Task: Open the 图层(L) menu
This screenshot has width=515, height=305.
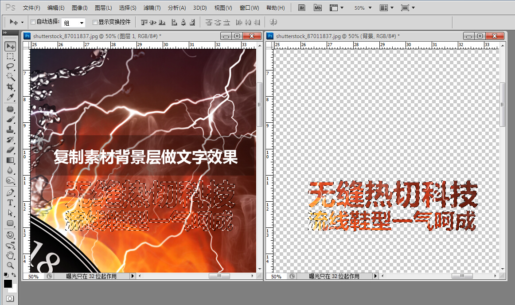Action: click(x=103, y=8)
